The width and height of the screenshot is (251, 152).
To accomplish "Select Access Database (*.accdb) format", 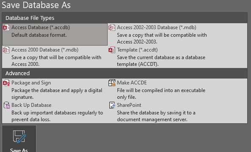I will click(x=55, y=35).
